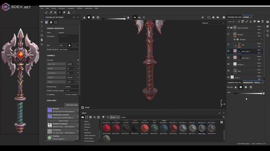The height and width of the screenshot is (151, 270).
Task: Select the Smudge tool
Action: point(64,13)
